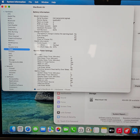Viewport: 140px width, 140px height.
Task: Collapse the Software section in sidebar
Action: (x=5, y=77)
